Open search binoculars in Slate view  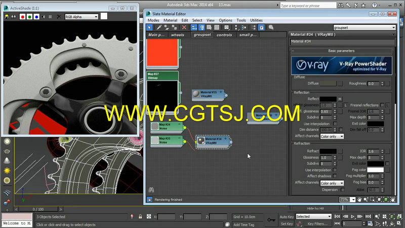click(151, 190)
